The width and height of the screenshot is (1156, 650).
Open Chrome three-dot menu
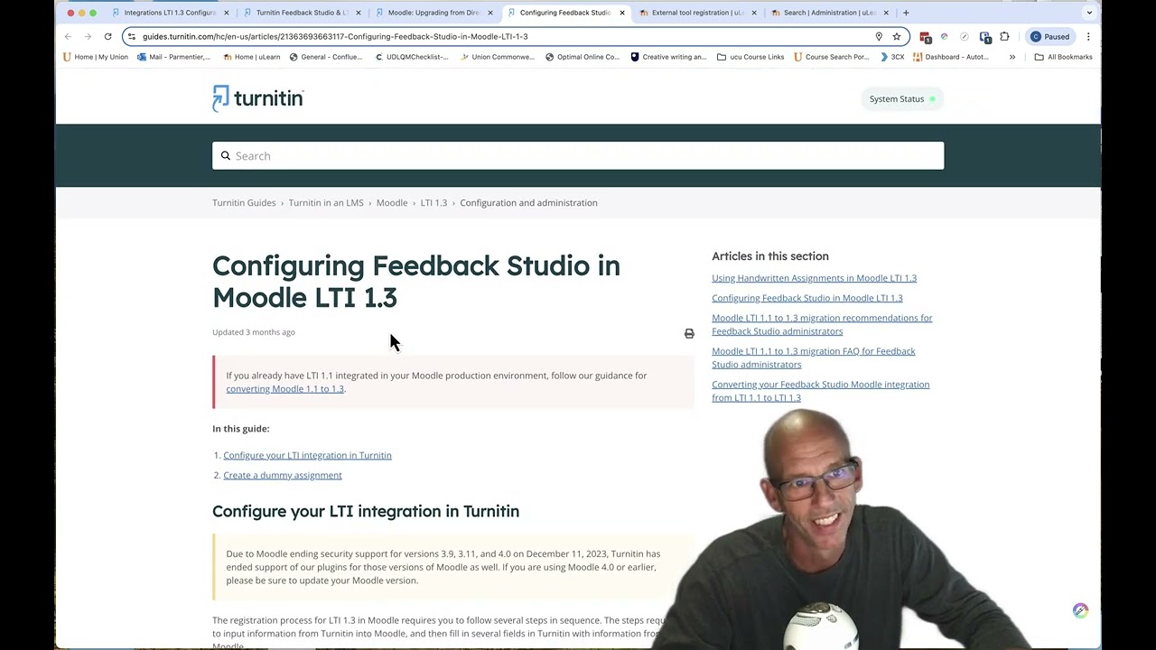(1088, 37)
